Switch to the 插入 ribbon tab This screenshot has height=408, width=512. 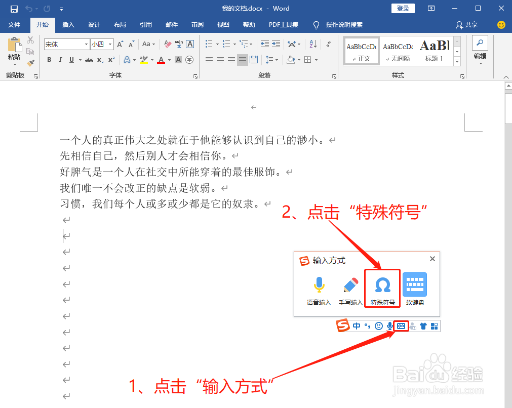pos(68,24)
